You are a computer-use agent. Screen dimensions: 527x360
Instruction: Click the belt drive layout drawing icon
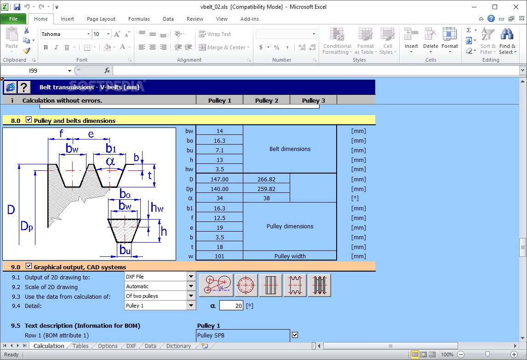[217, 285]
